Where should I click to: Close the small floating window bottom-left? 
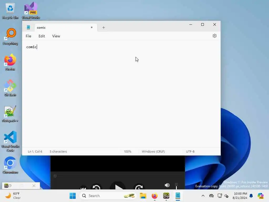34,186
